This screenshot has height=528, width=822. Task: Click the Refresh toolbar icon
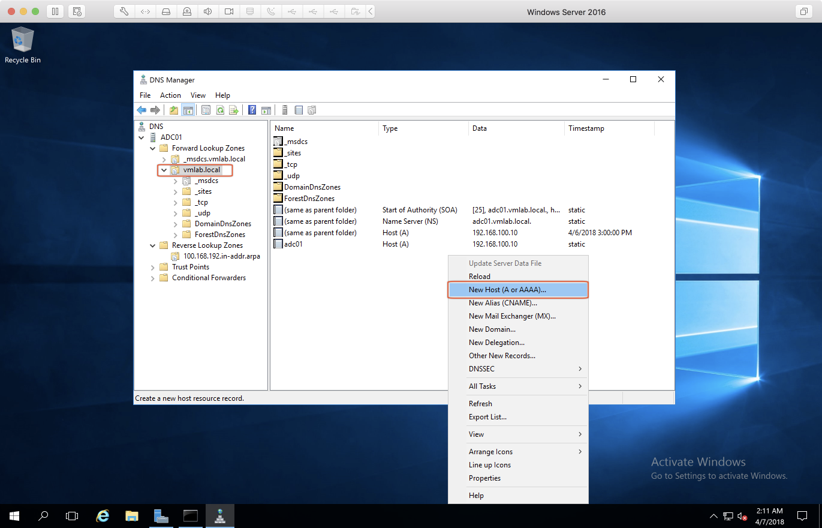pyautogui.click(x=220, y=110)
